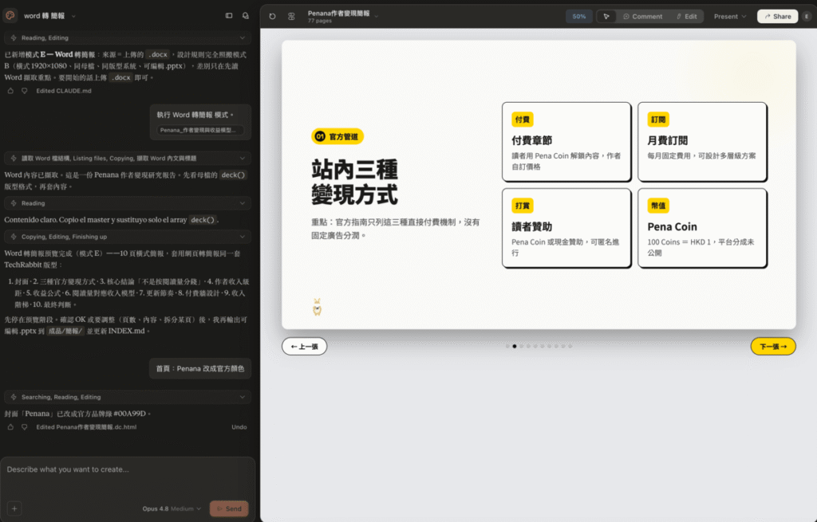Image resolution: width=817 pixels, height=522 pixels.
Task: Click the yellow 付費 tag
Action: tap(522, 120)
